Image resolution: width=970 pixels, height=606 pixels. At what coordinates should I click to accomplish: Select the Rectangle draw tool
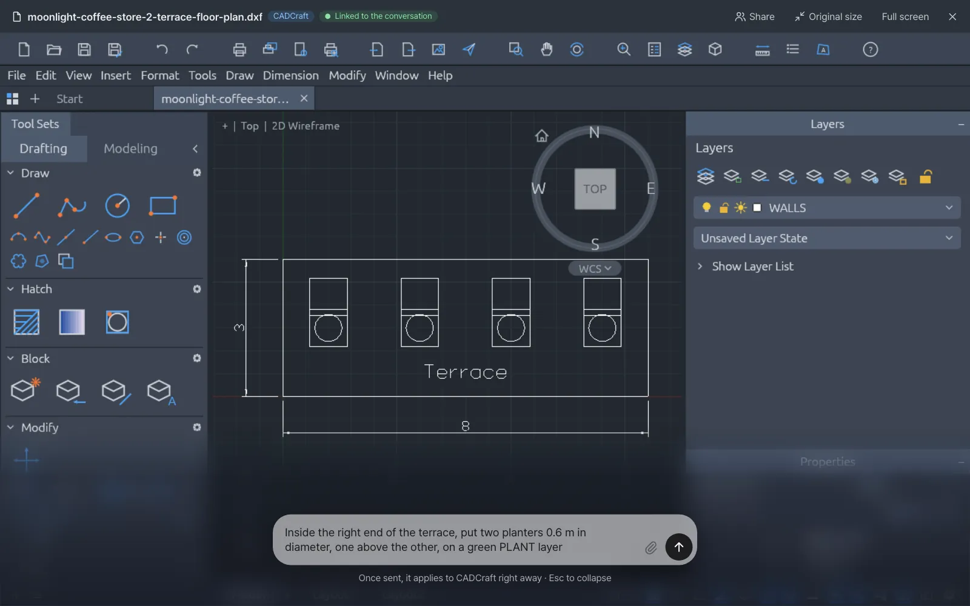coord(162,206)
